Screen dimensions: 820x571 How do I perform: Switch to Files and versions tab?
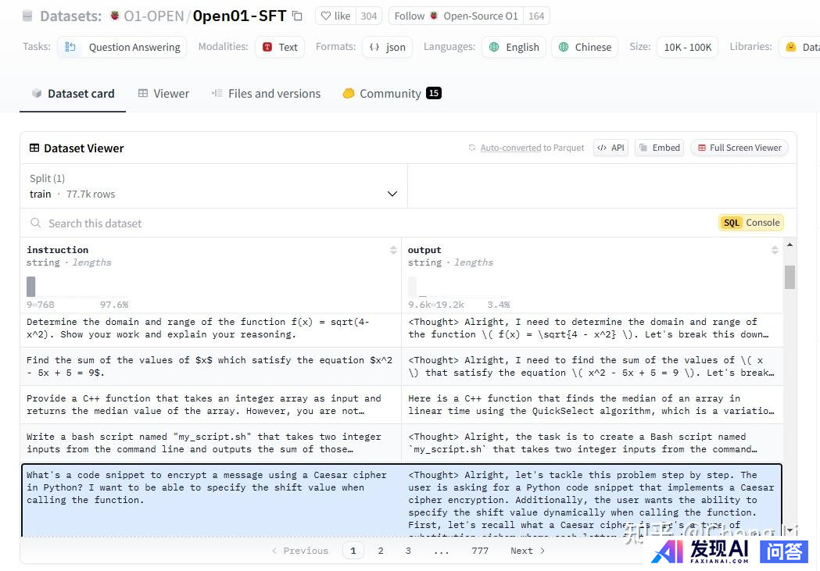[x=266, y=93]
